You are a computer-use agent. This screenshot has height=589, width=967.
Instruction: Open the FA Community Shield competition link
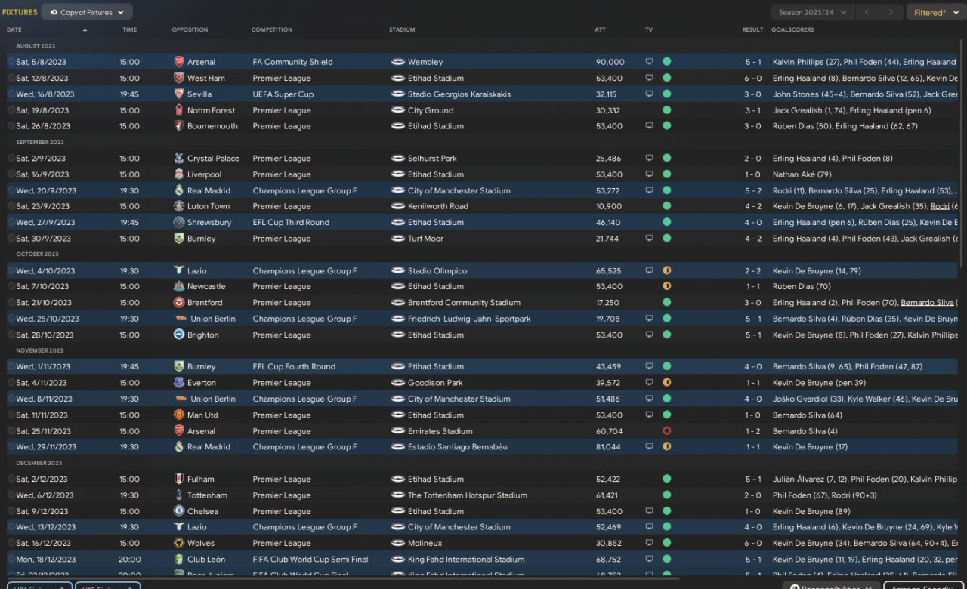pyautogui.click(x=292, y=62)
